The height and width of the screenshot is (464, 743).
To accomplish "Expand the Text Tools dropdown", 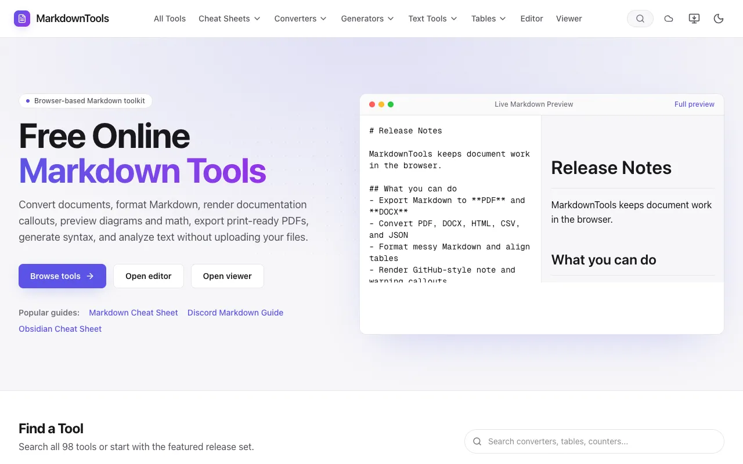I will [x=432, y=19].
